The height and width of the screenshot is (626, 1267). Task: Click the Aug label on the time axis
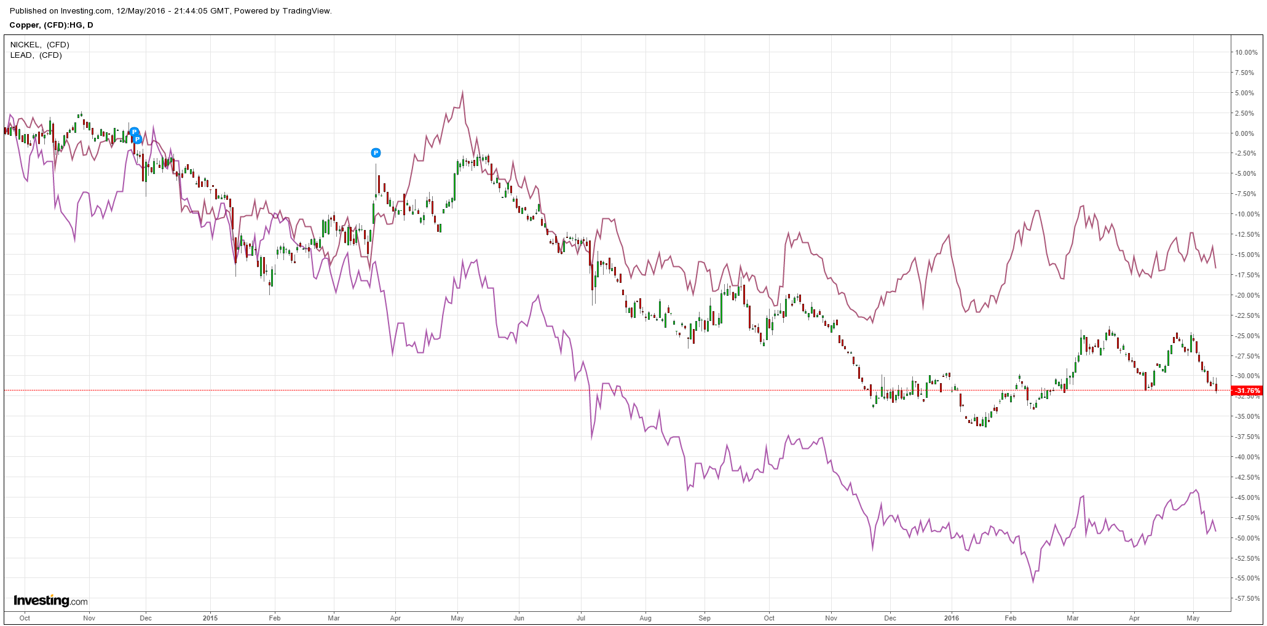click(x=645, y=618)
